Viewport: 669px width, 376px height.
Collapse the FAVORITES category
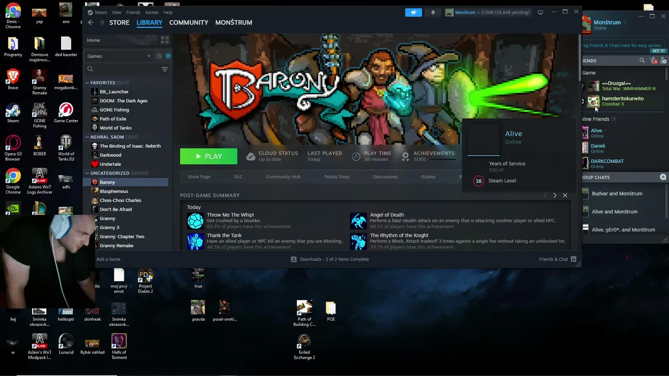click(x=87, y=83)
